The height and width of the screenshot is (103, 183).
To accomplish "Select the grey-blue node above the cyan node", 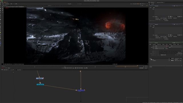I will (40, 78).
